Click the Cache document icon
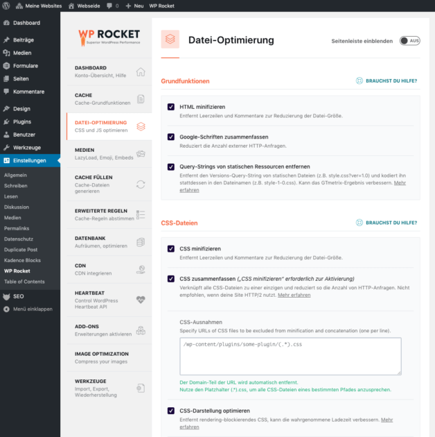435x437 pixels. [141, 99]
